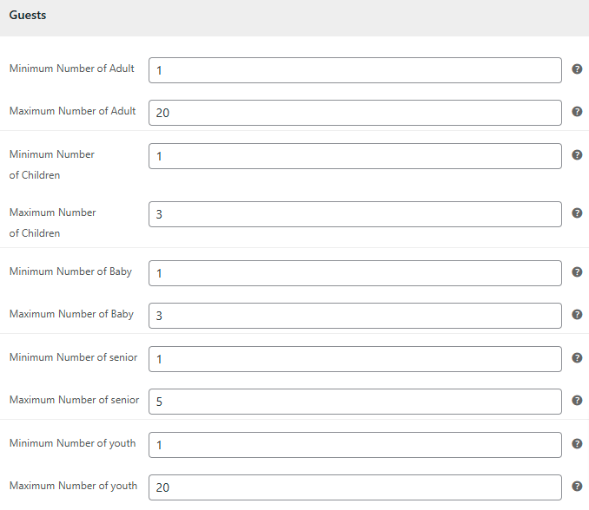The height and width of the screenshot is (510, 589).
Task: Focus the Maximum Number of Adult field
Action: pos(355,113)
